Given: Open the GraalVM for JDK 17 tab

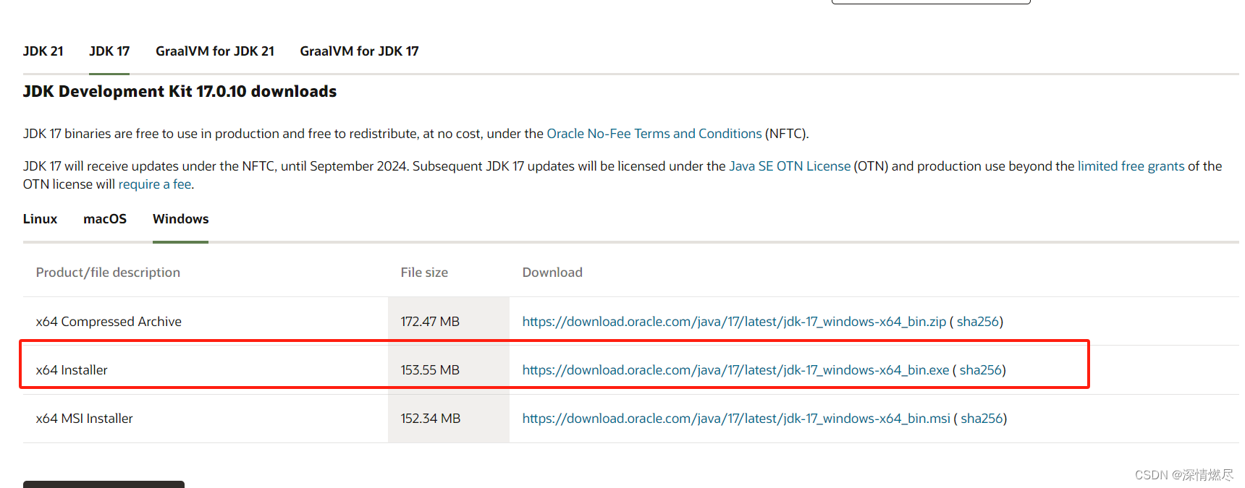Looking at the screenshot, I should (x=358, y=51).
